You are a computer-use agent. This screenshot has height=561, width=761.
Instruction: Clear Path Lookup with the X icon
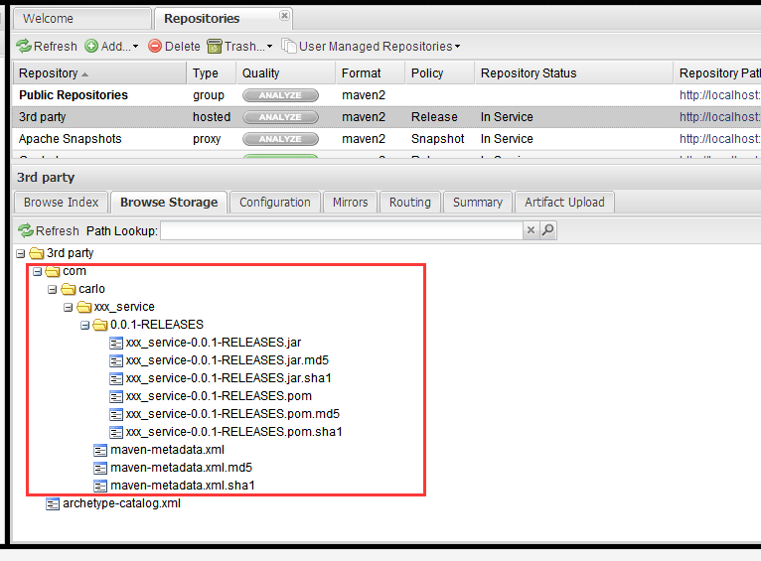point(531,229)
